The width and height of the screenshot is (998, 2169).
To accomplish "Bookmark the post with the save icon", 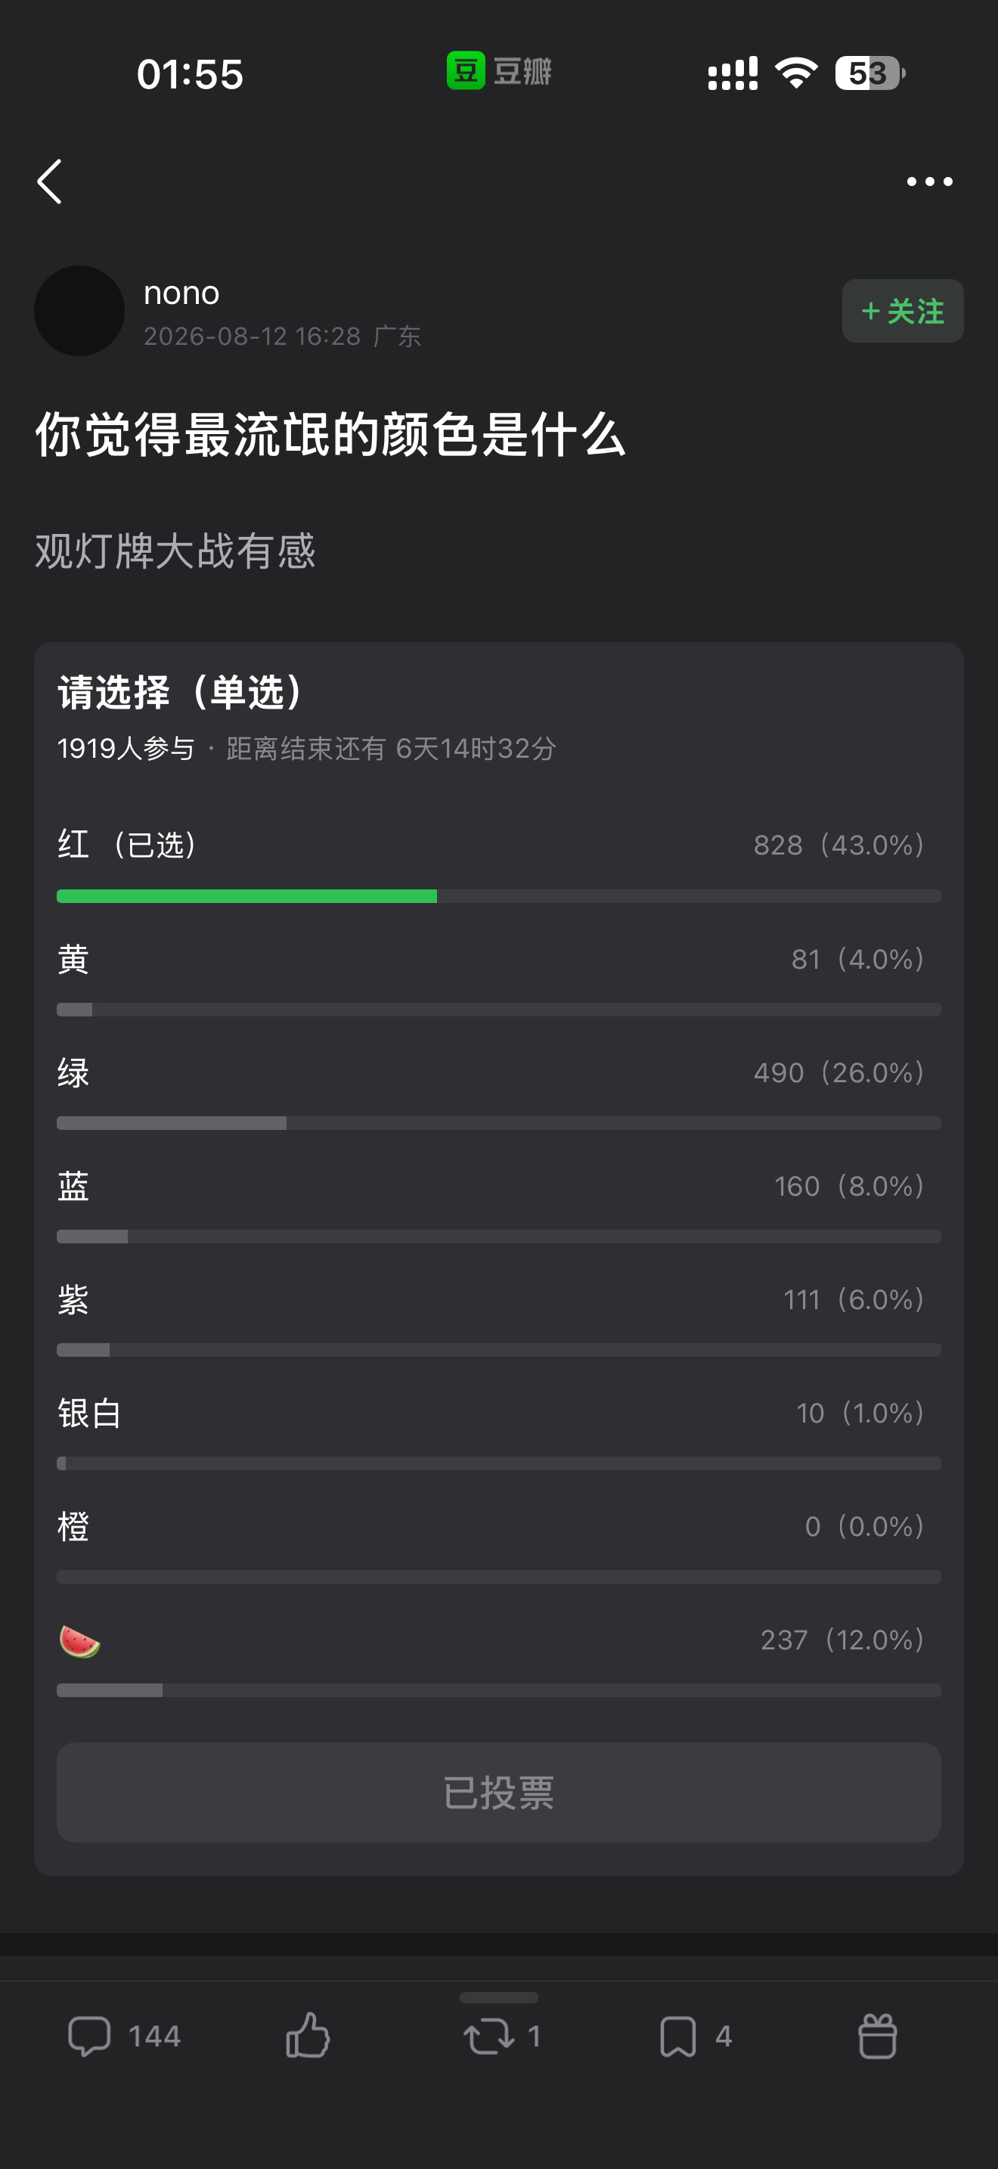I will [677, 2036].
